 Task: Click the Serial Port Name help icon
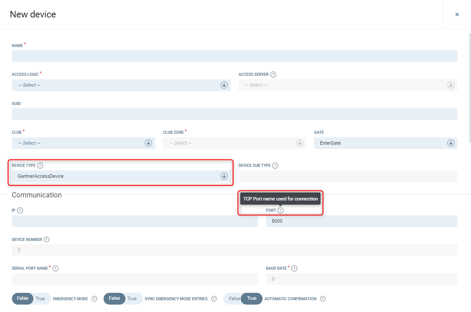55,268
